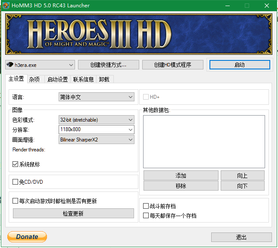This screenshot has height=248, width=278.
Task: Click the 创建快捷方式 button
Action: [x=108, y=65]
